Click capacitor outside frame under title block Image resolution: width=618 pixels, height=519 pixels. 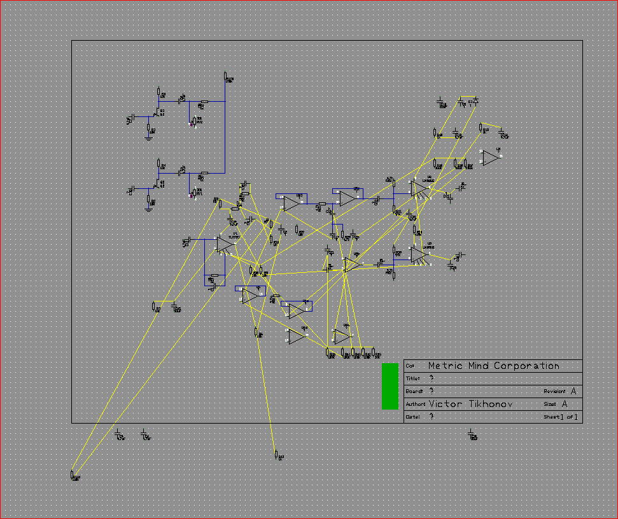471,434
